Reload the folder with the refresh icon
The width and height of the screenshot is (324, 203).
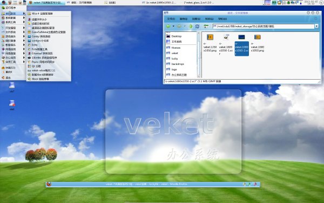pyautogui.click(x=197, y=27)
